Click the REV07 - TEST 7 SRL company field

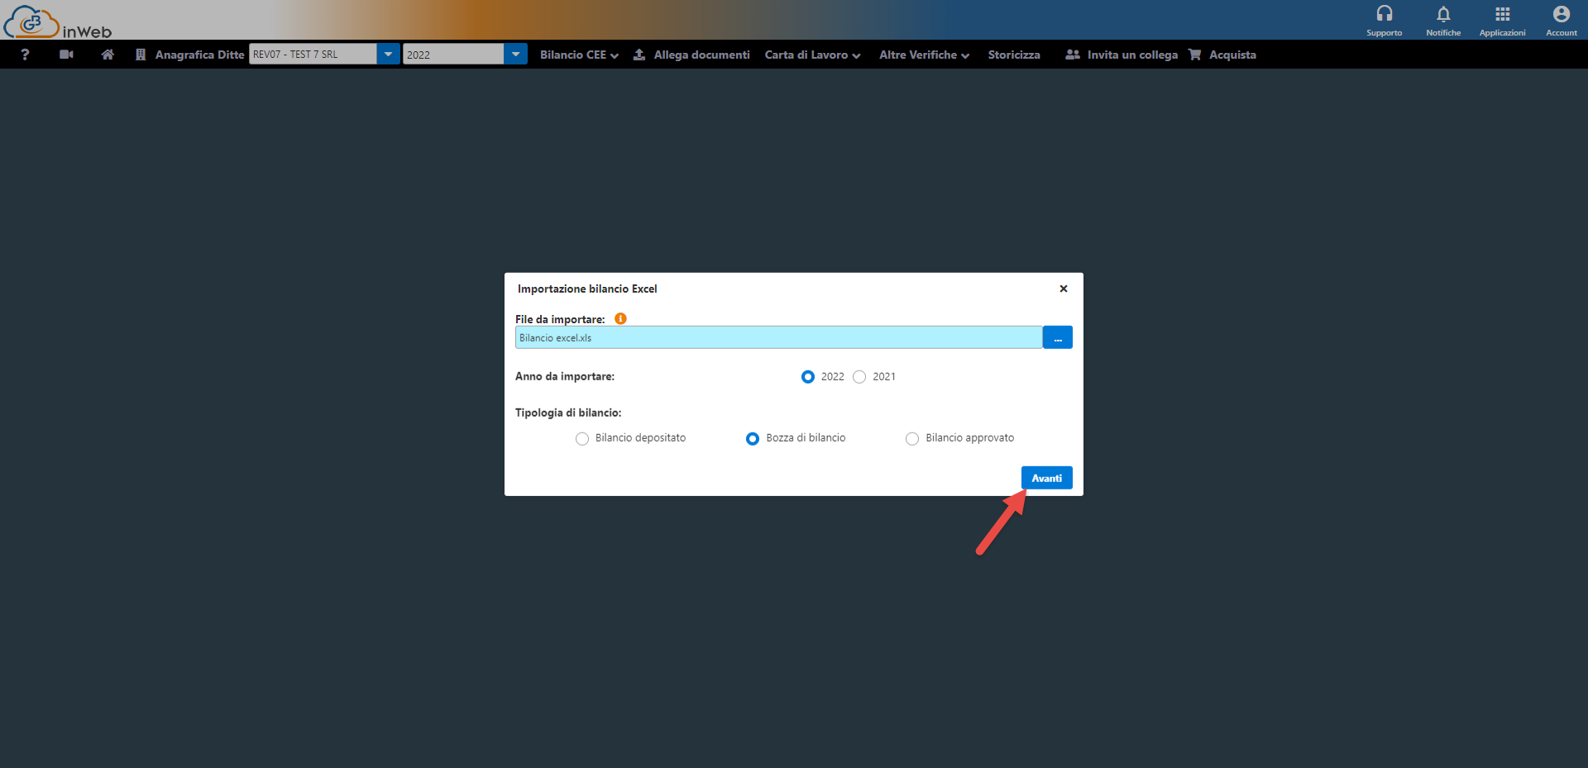click(x=313, y=55)
